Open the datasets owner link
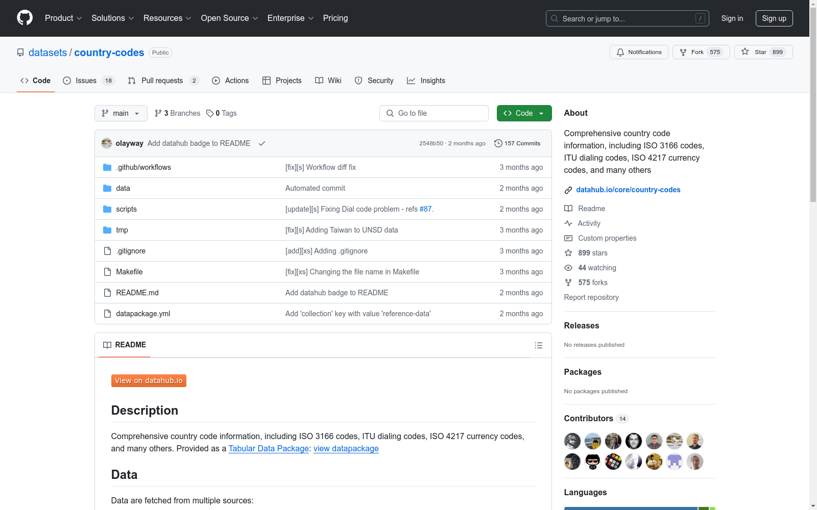 pyautogui.click(x=47, y=53)
